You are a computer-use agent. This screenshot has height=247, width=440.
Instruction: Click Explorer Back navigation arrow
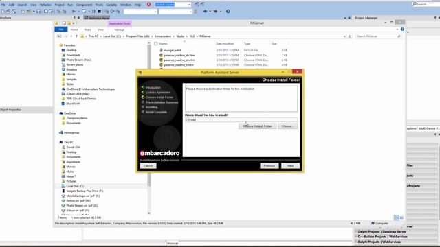click(59, 36)
